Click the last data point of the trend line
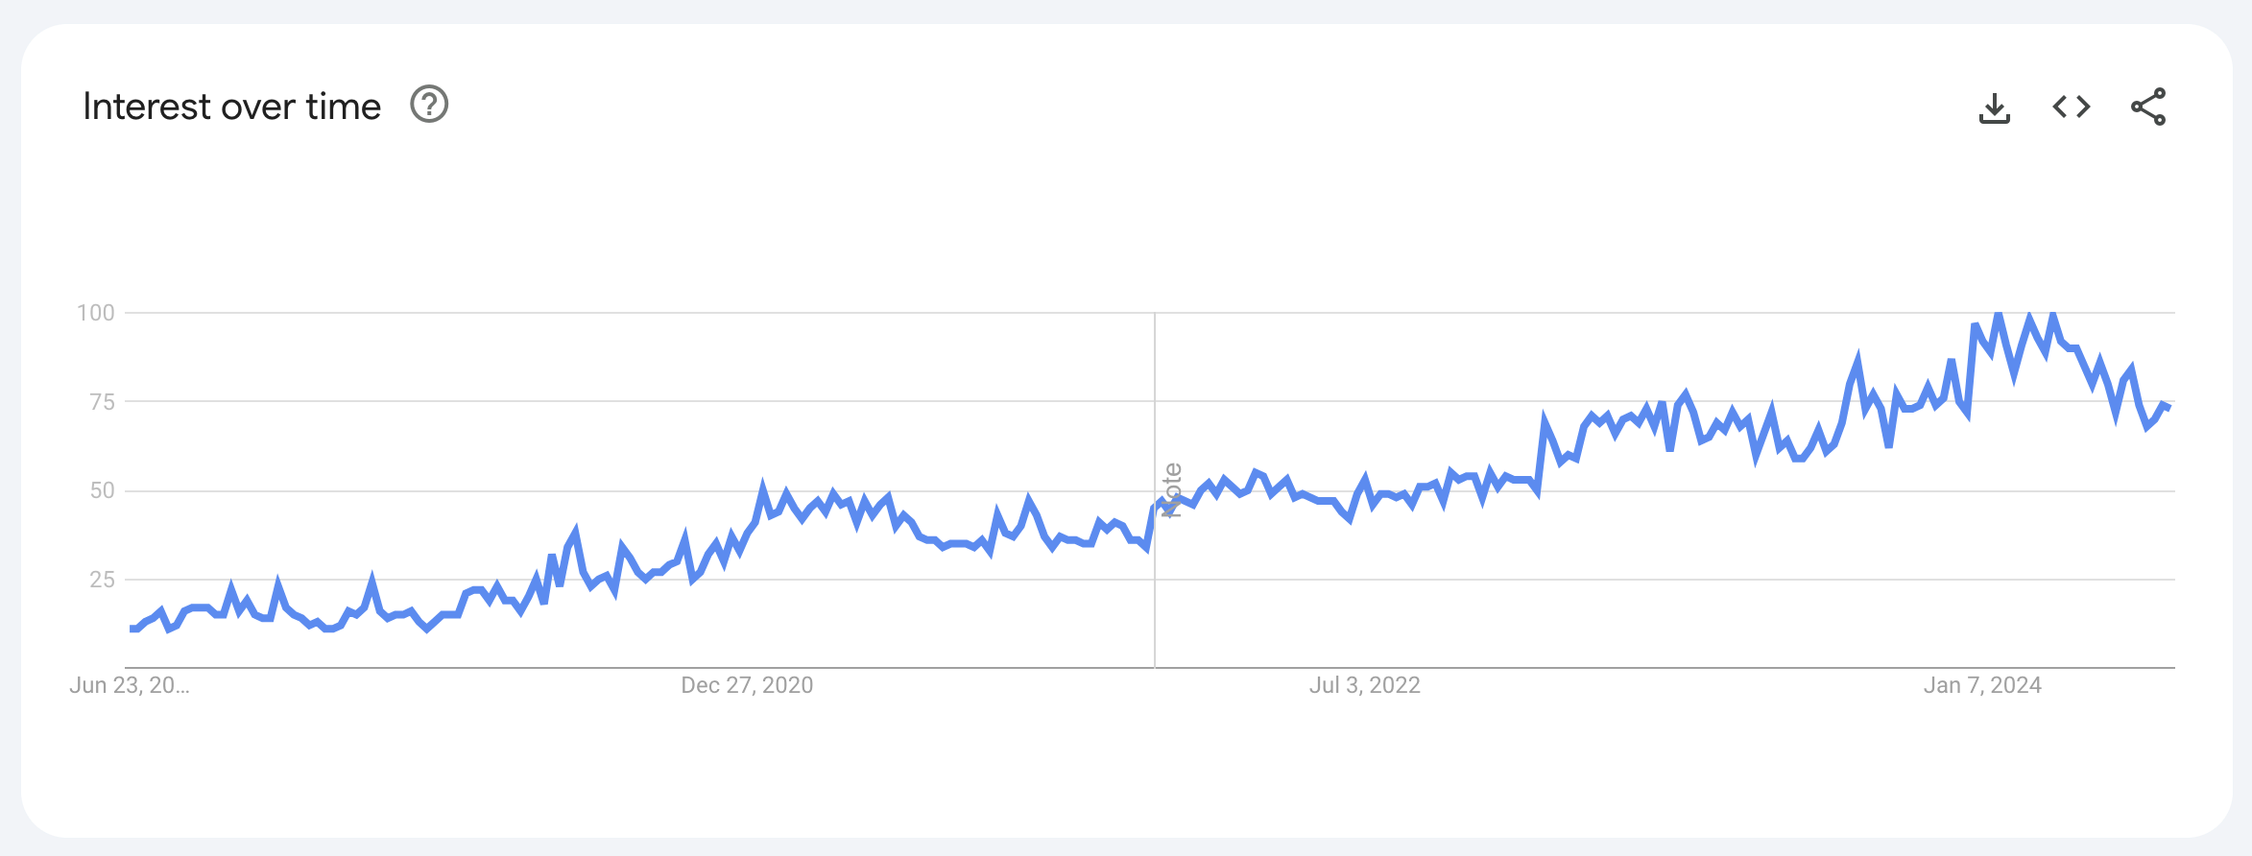Viewport: 2252px width, 856px height. [x=2168, y=408]
